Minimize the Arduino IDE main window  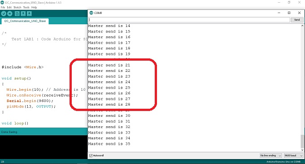(x=279, y=3)
